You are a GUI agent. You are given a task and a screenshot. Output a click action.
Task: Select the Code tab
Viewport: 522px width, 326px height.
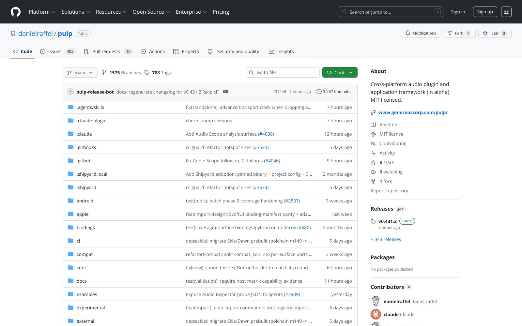(23, 52)
